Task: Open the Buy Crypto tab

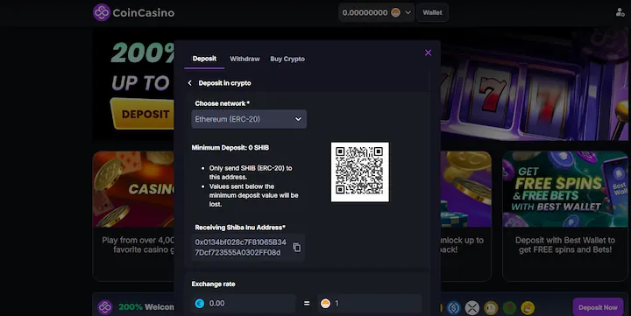Action: point(287,59)
